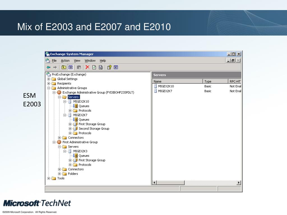Select the Recipients tree item
Image resolution: width=287 pixels, height=215 pixels.
click(x=64, y=83)
